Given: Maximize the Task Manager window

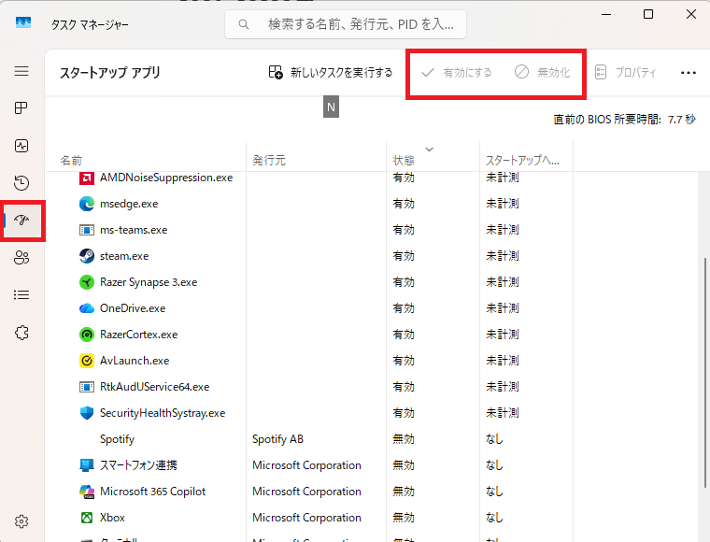Looking at the screenshot, I should coord(648,14).
